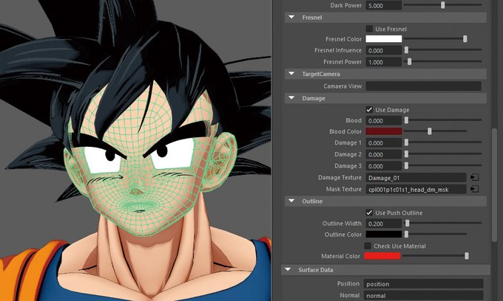Click the Damage 1 slider handle
The height and width of the screenshot is (301, 503).
pos(406,142)
